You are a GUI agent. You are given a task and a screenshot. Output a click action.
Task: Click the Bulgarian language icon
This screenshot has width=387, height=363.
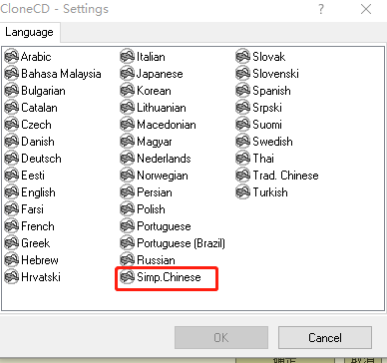tap(12, 91)
